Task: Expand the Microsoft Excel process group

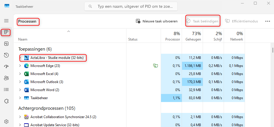Action: click(x=20, y=74)
